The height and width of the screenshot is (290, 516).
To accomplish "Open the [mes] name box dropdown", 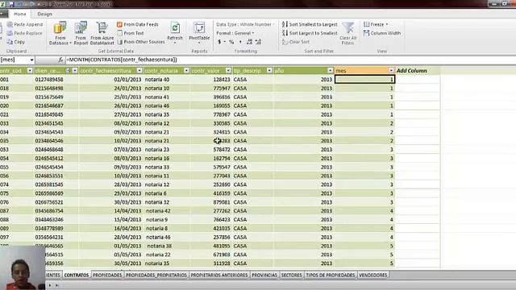I will [x=31, y=60].
